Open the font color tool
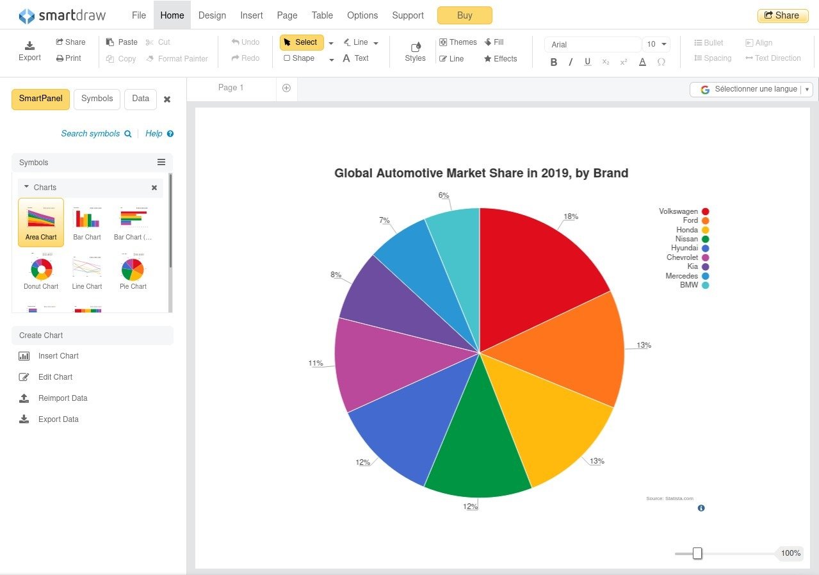The height and width of the screenshot is (575, 819). 643,62
